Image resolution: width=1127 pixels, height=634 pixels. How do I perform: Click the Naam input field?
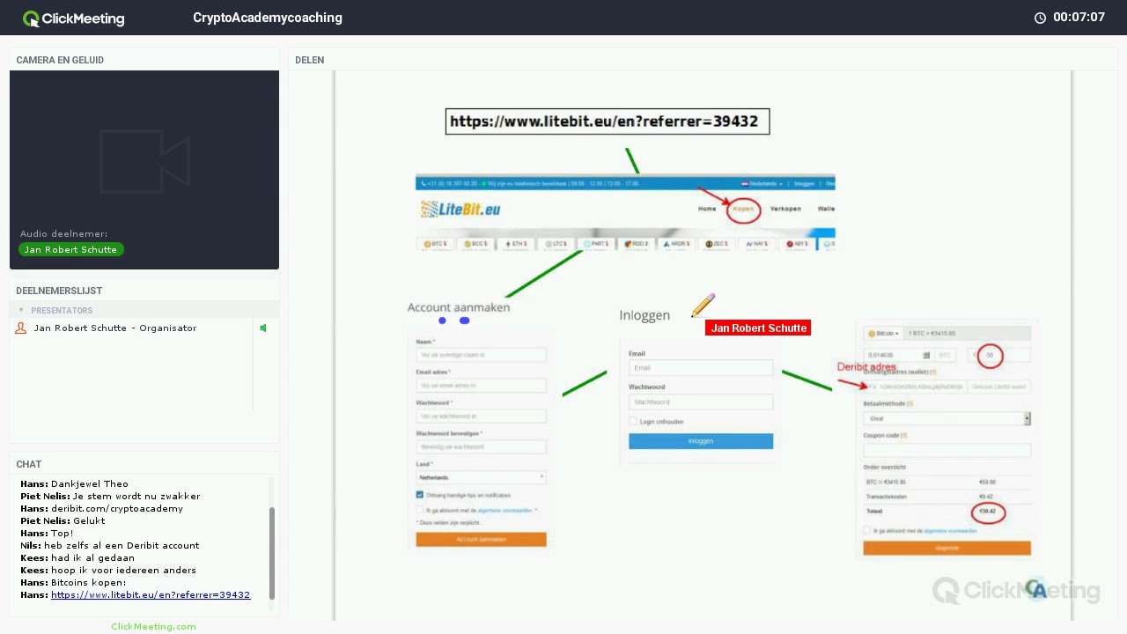click(x=482, y=355)
